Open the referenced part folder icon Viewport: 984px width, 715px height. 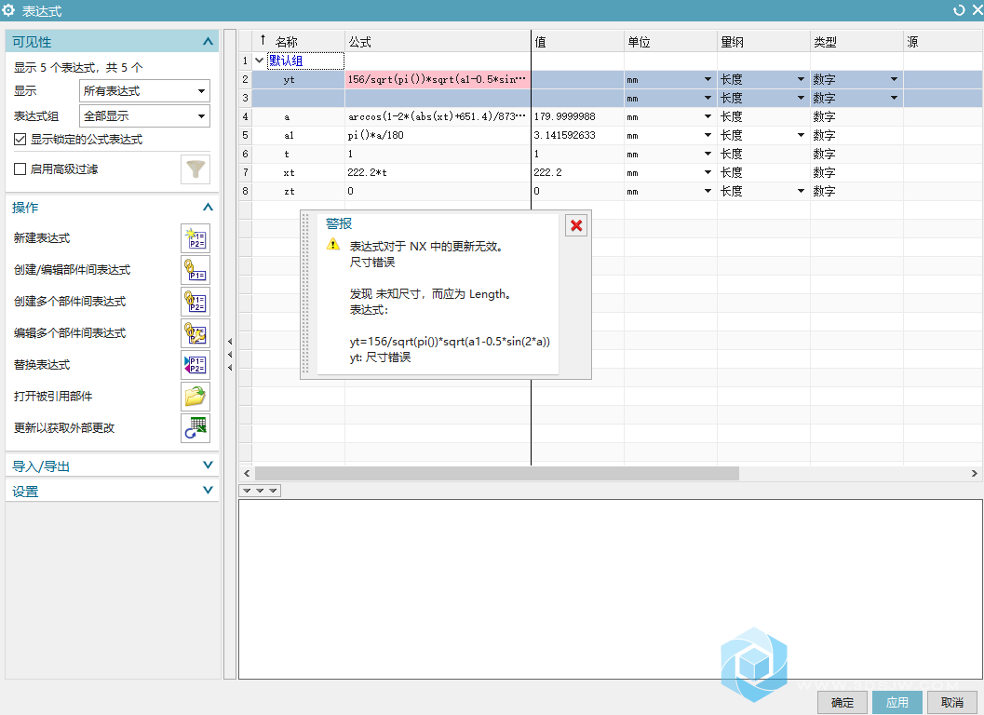[x=195, y=397]
